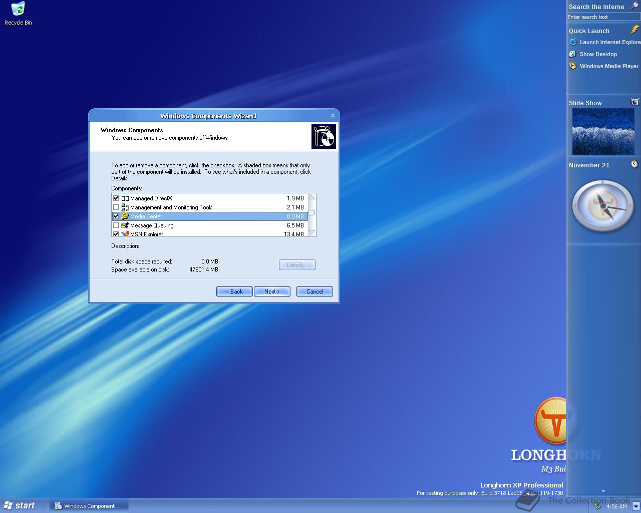641x513 pixels.
Task: Open the taskbar notification area dropdown arrow
Action: pos(635,506)
